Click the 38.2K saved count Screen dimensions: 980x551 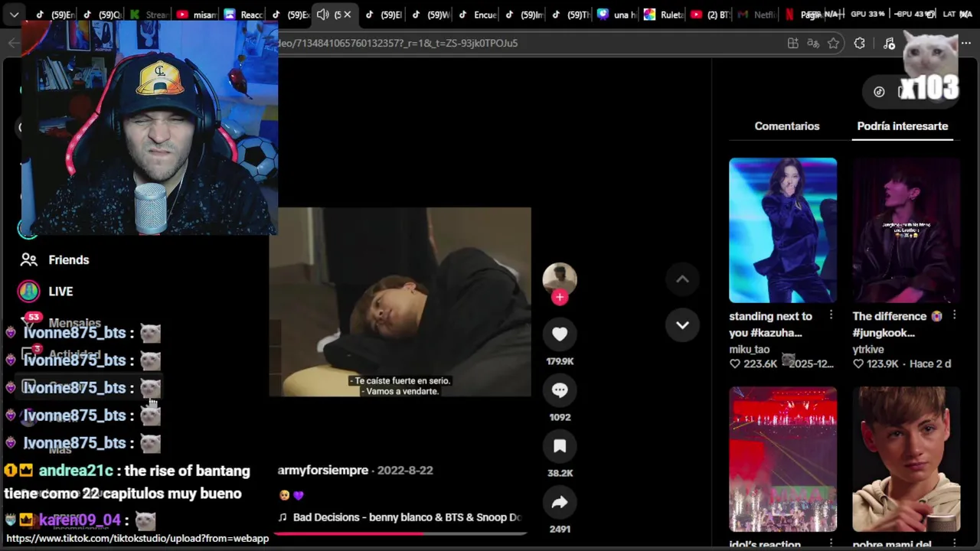(560, 473)
